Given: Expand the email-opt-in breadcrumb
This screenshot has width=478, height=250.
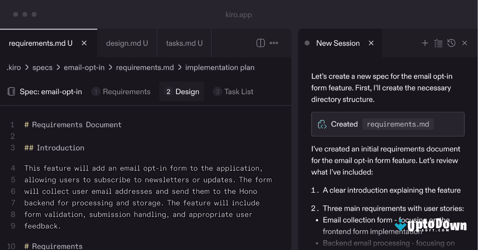Looking at the screenshot, I should [x=84, y=67].
